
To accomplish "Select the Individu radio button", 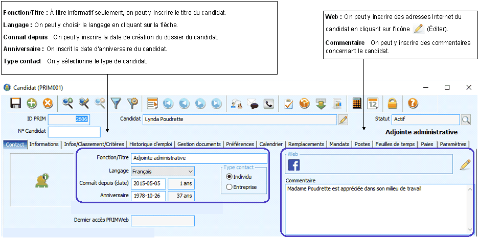I will 229,177.
